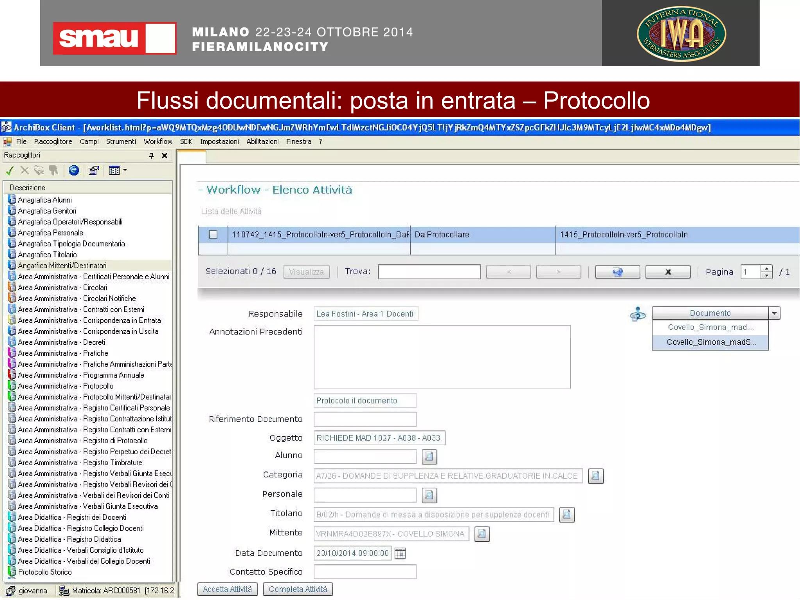Click the Annotazioni Precedenti text area
This screenshot has height=600, width=800.
coord(442,357)
